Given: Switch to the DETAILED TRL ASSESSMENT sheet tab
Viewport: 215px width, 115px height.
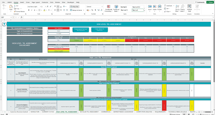Looking at the screenshot, I should (x=89, y=112).
